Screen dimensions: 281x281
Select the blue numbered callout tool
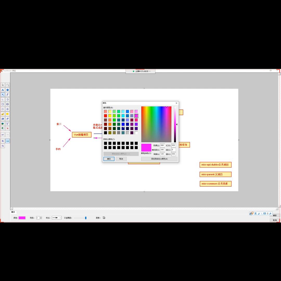[8, 90]
